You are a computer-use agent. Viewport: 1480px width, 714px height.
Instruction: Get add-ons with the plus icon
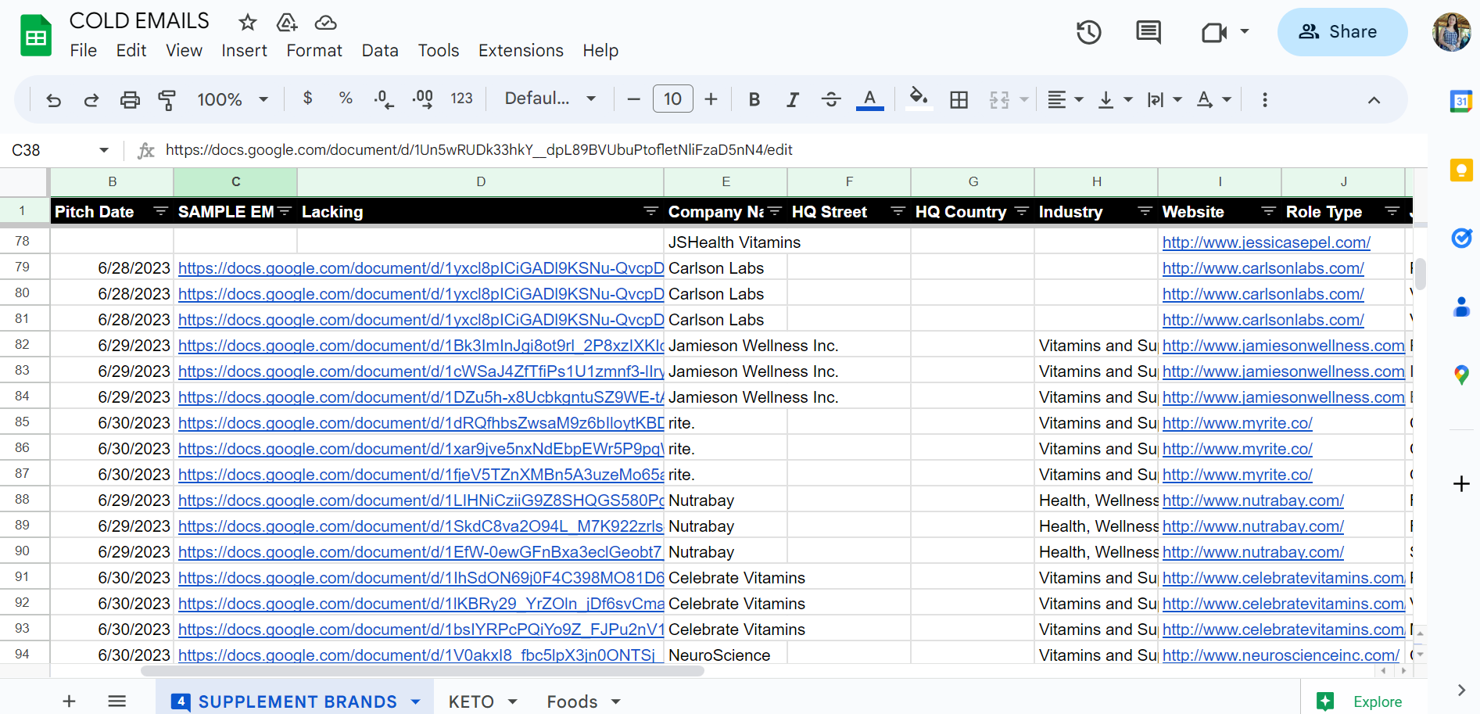(1461, 484)
